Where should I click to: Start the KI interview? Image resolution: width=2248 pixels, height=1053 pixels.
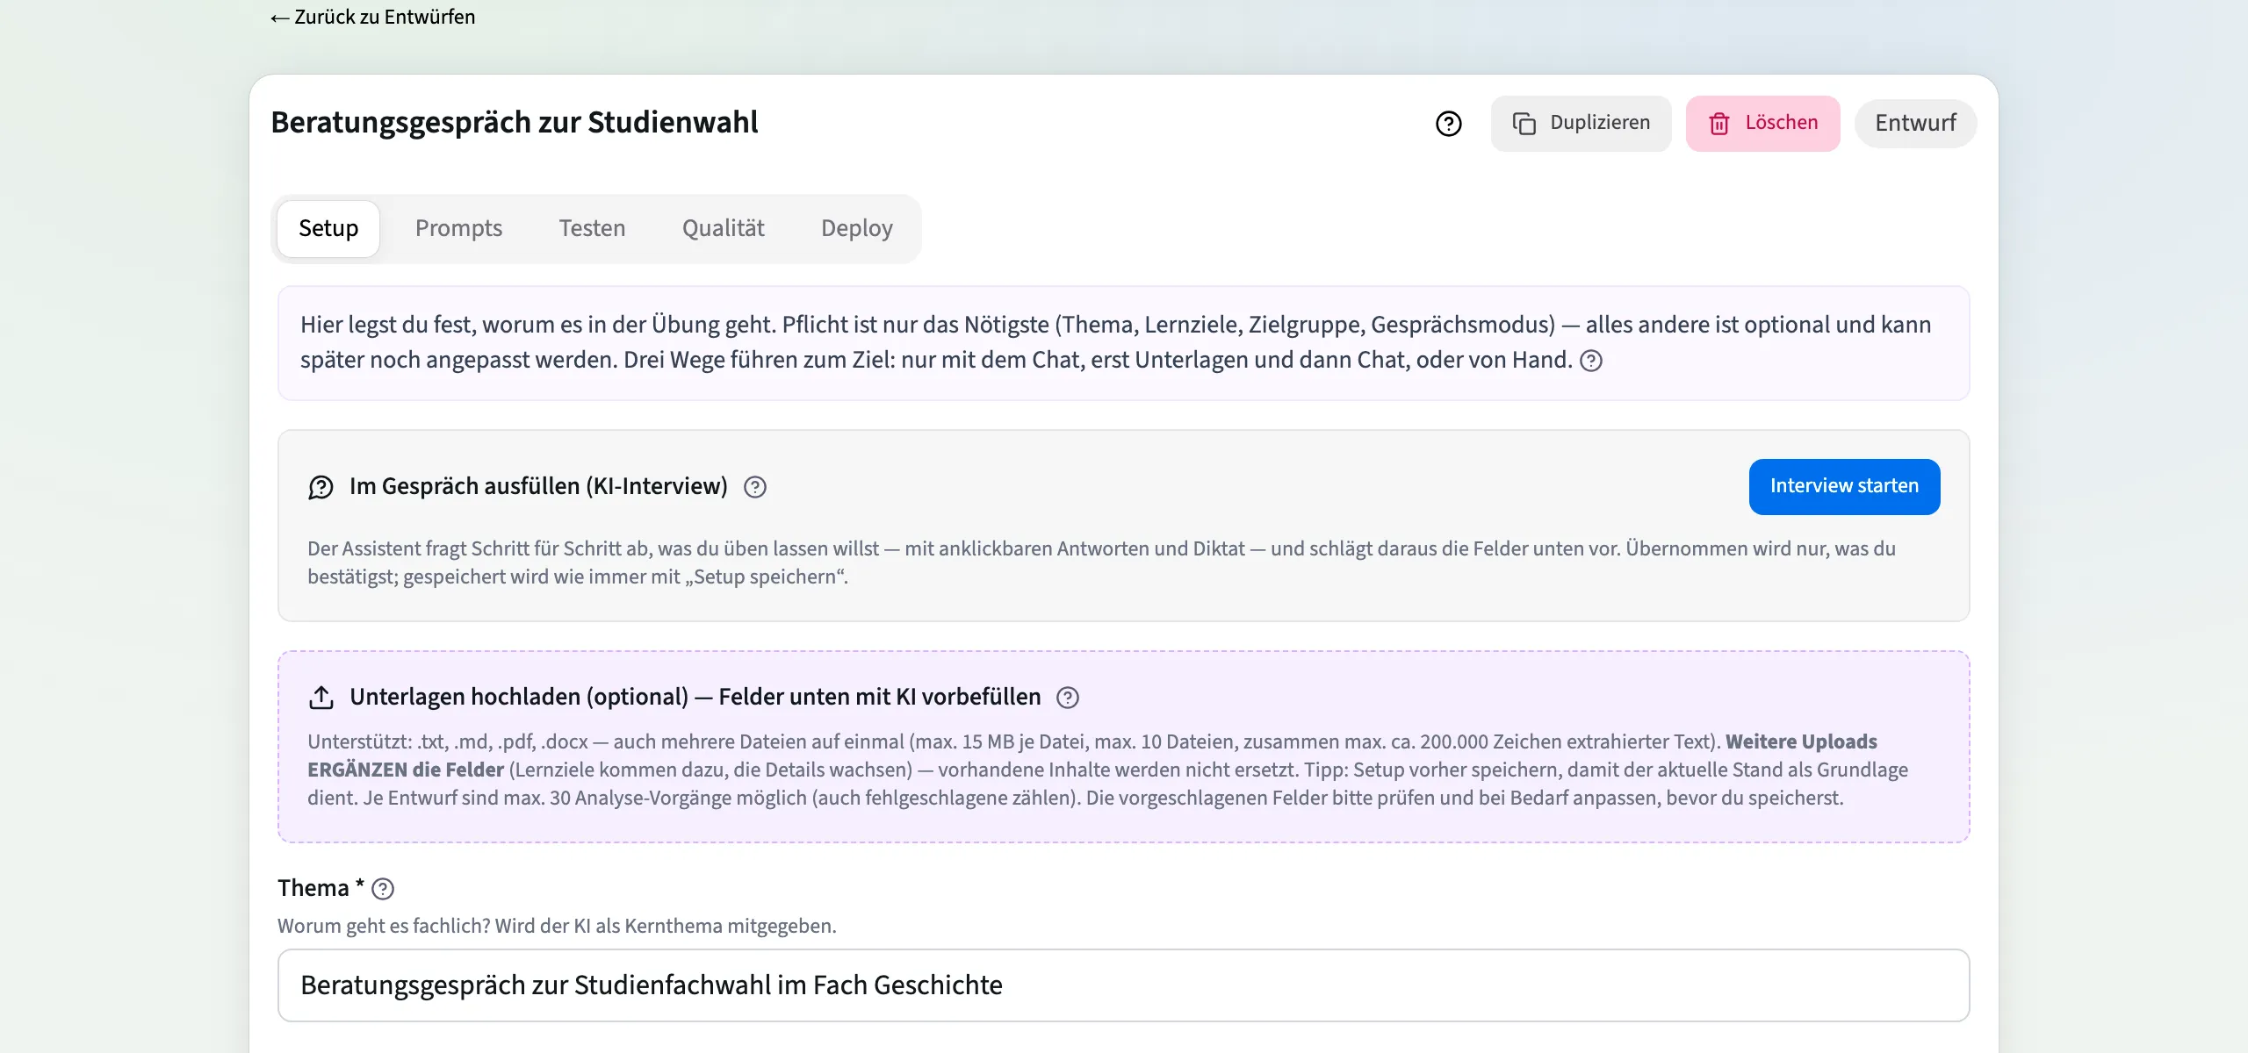coord(1844,486)
